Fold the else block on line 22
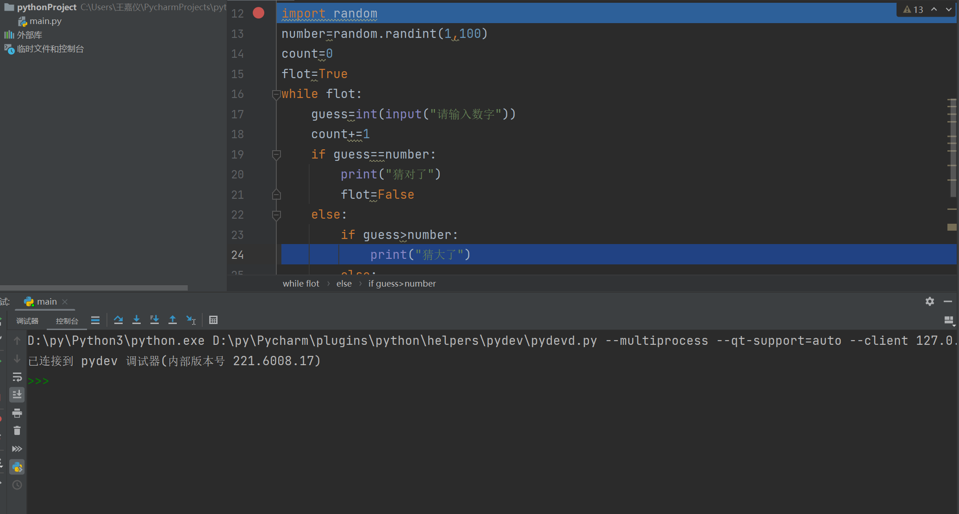The height and width of the screenshot is (514, 959). 276,215
